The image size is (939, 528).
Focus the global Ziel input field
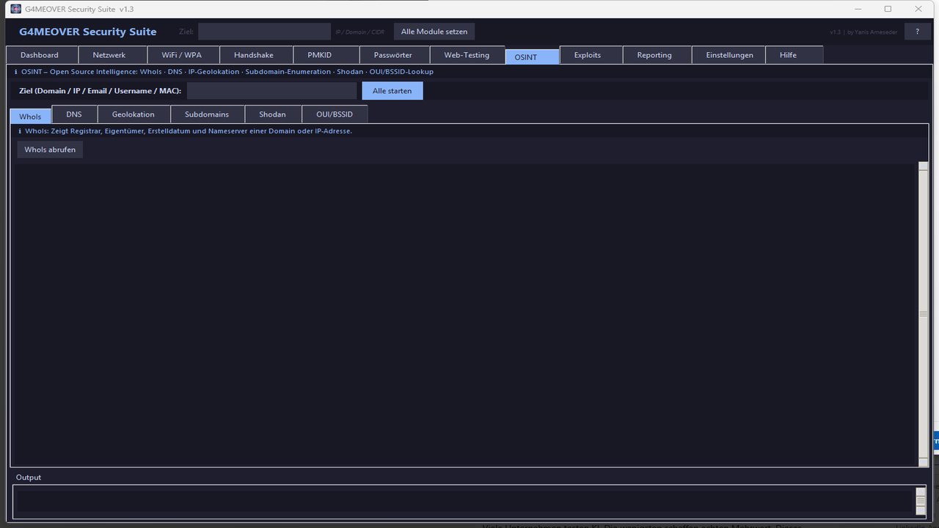tap(264, 32)
